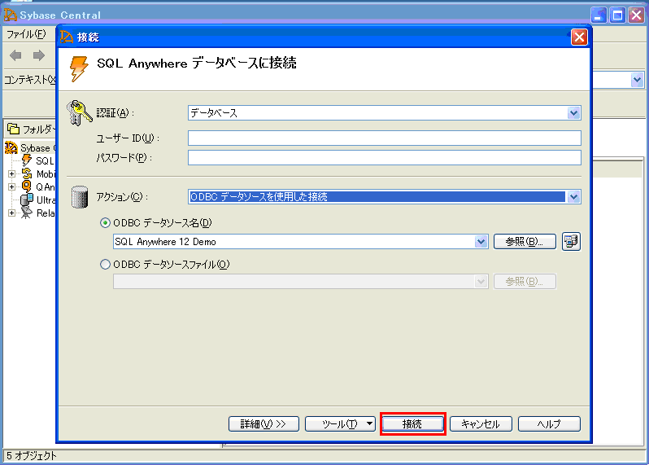The image size is (649, 465).
Task: Select the ODBC データソース名 radio button
Action: click(105, 222)
